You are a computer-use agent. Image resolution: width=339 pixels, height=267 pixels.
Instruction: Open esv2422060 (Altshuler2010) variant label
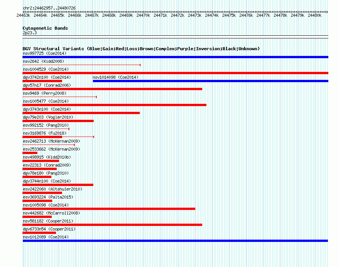[53, 189]
